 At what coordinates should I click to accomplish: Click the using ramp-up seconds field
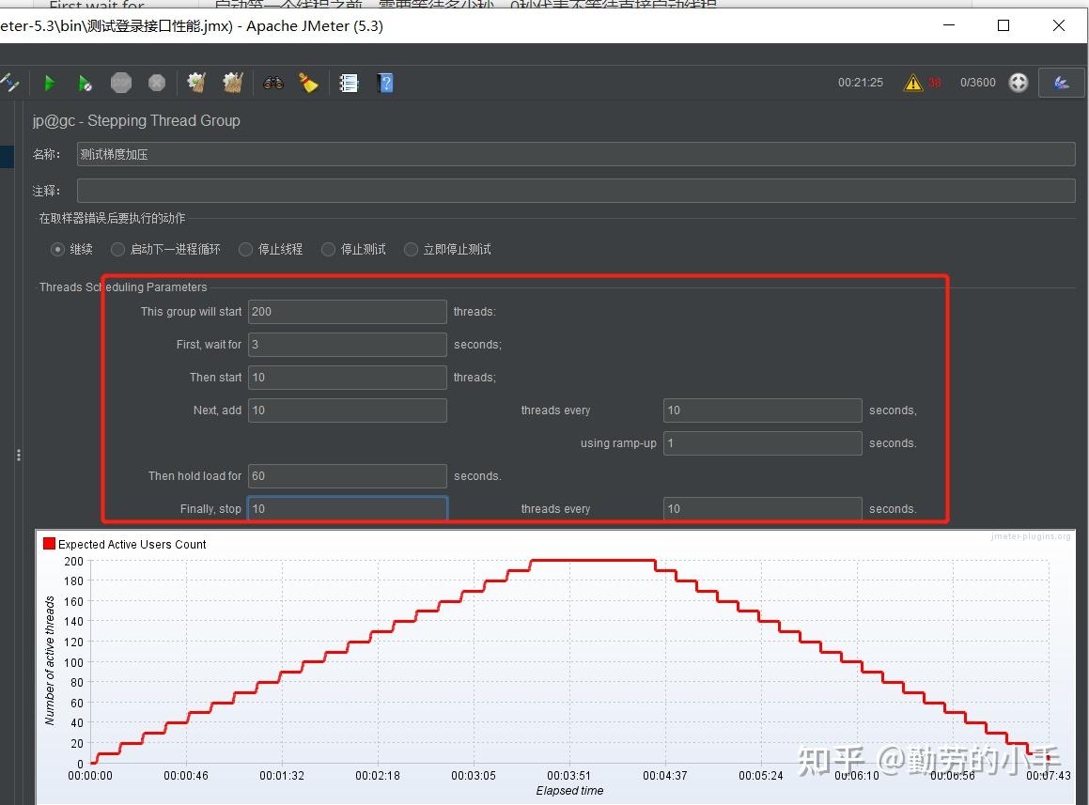coord(763,443)
